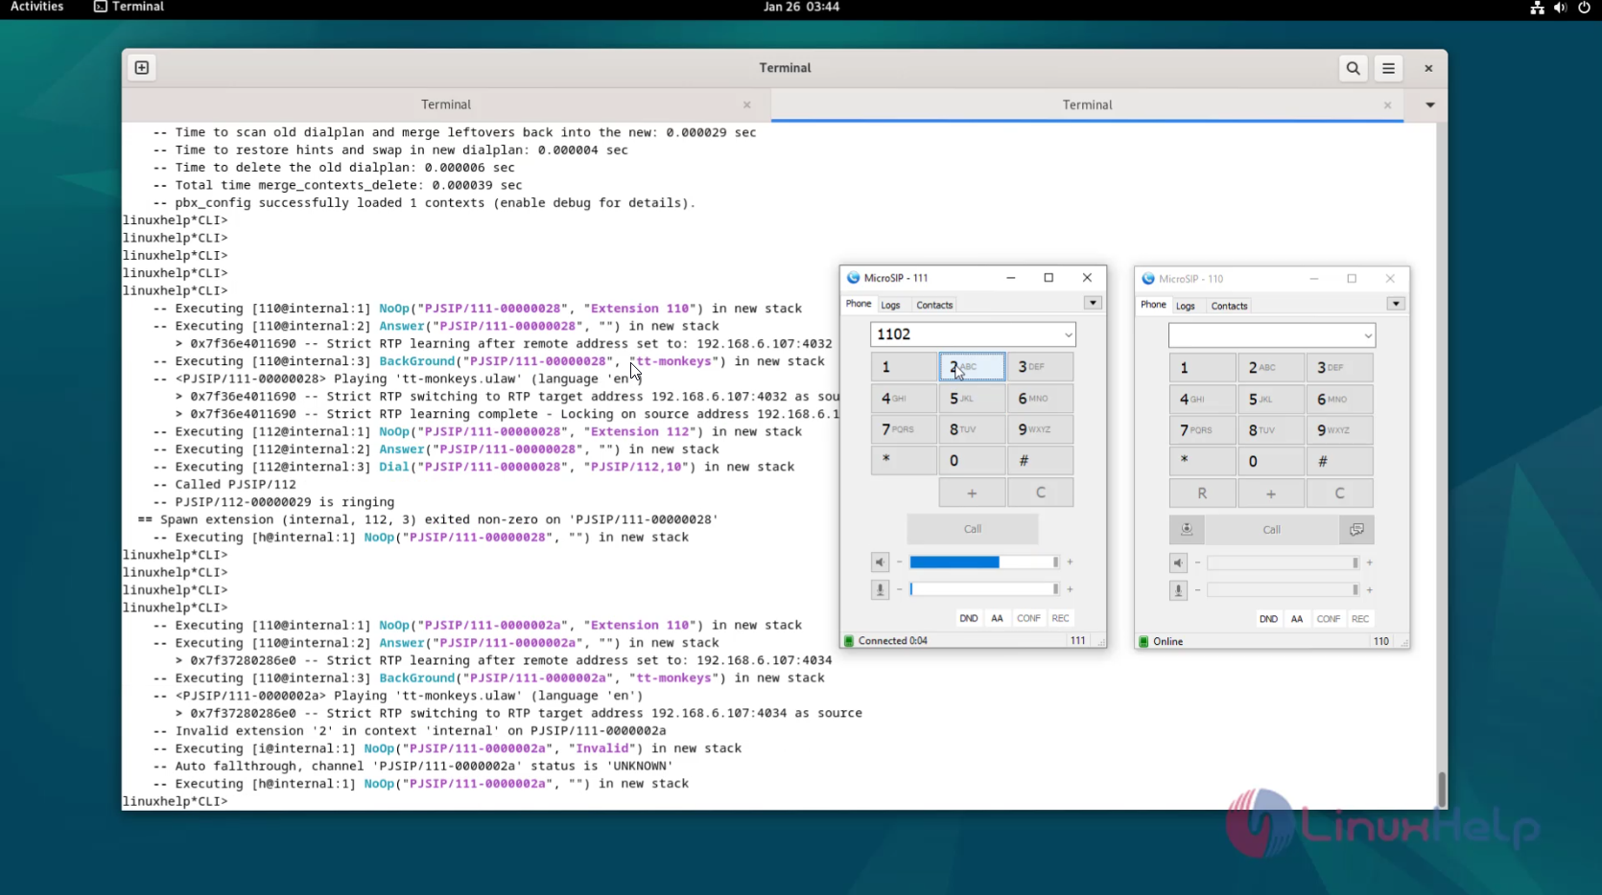This screenshot has width=1602, height=895.
Task: Dial key 0 in MicroSIP 110
Action: coord(1271,462)
